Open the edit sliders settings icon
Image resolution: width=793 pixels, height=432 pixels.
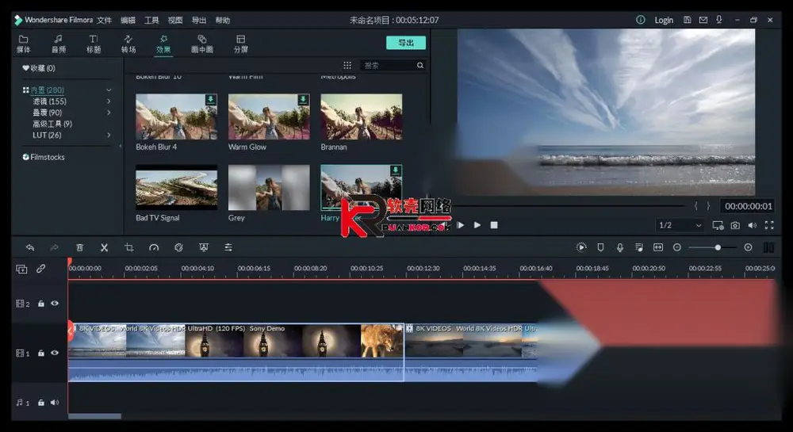tap(228, 247)
